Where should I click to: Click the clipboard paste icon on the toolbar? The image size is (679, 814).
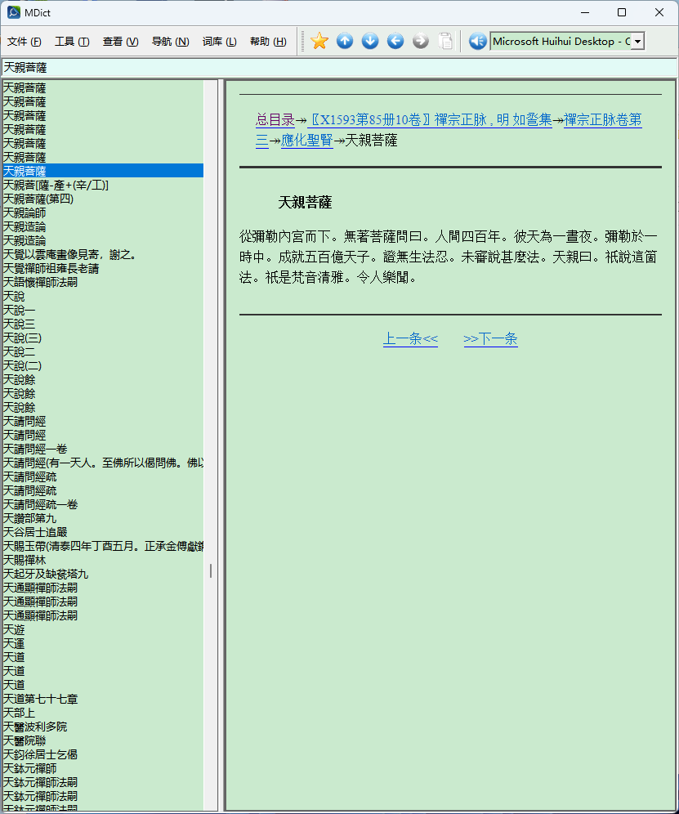coord(445,40)
